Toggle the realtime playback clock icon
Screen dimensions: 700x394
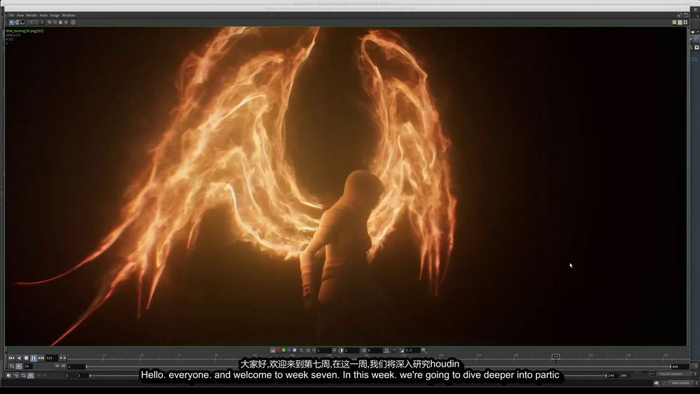click(x=19, y=366)
